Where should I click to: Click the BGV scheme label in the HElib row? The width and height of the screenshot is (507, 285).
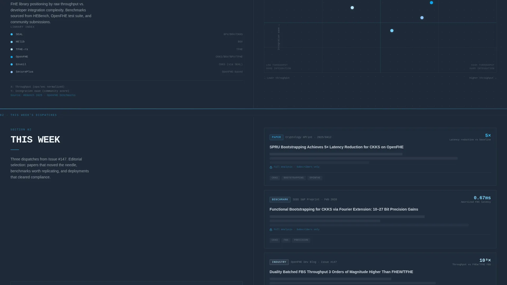coord(240,42)
